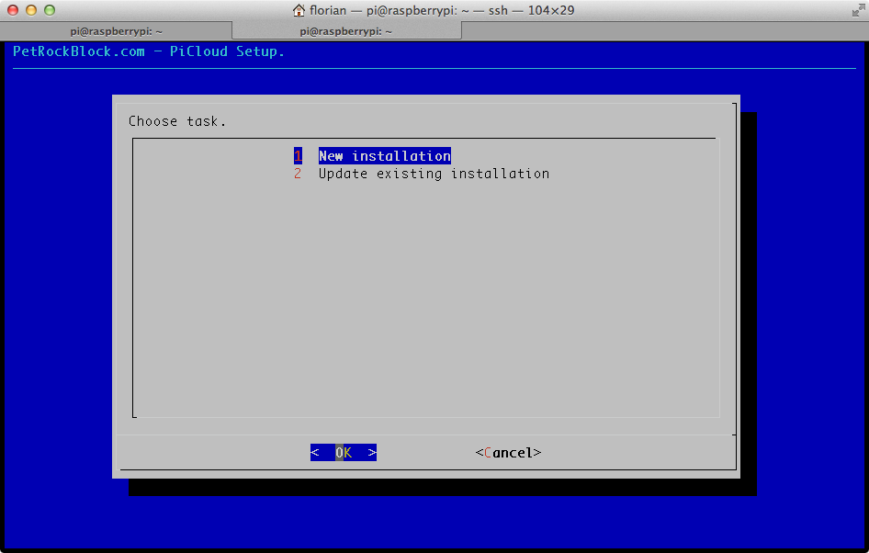The height and width of the screenshot is (553, 869).
Task: Switch to the second pi@raspberrypi tab
Action: point(346,31)
